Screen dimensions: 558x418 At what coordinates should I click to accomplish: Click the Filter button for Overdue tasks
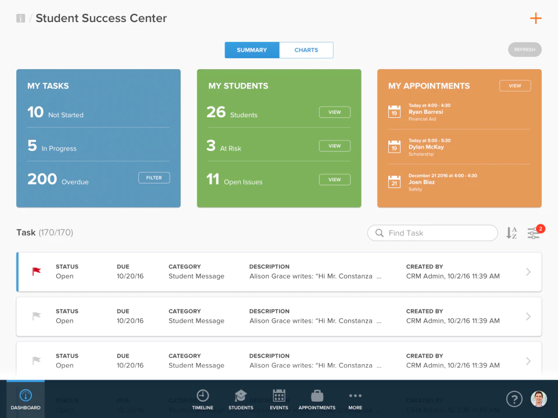coord(154,178)
